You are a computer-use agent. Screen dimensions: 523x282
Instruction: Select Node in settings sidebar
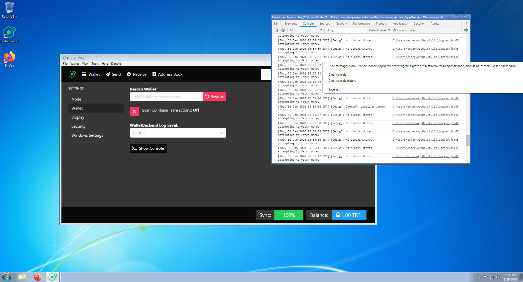(x=96, y=99)
